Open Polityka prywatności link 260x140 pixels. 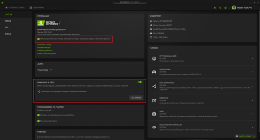click(45, 50)
